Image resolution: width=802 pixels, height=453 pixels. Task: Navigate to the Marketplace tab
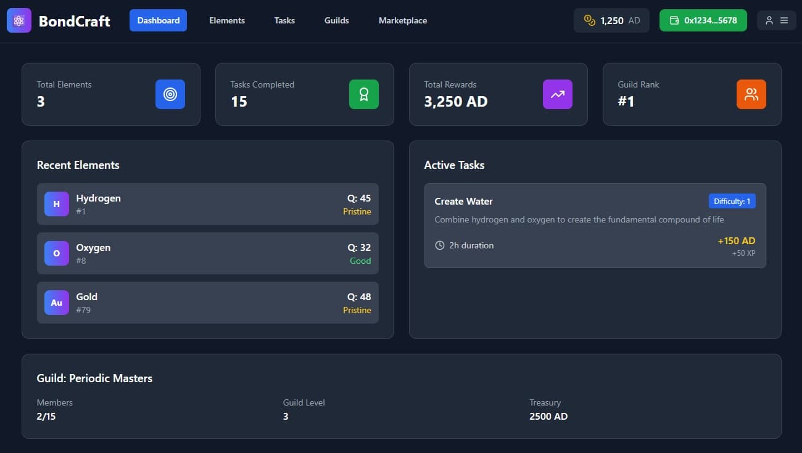tap(403, 20)
